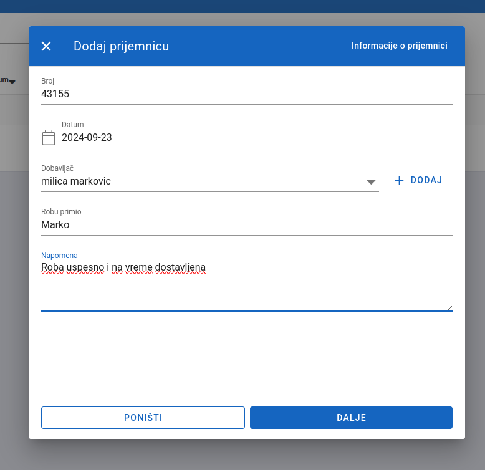Select the 'Informacije o prijemnici' step
The width and height of the screenshot is (485, 470).
[x=399, y=46]
